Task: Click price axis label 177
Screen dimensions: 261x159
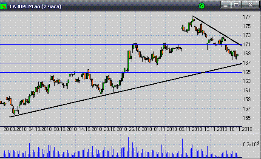Action: click(247, 17)
